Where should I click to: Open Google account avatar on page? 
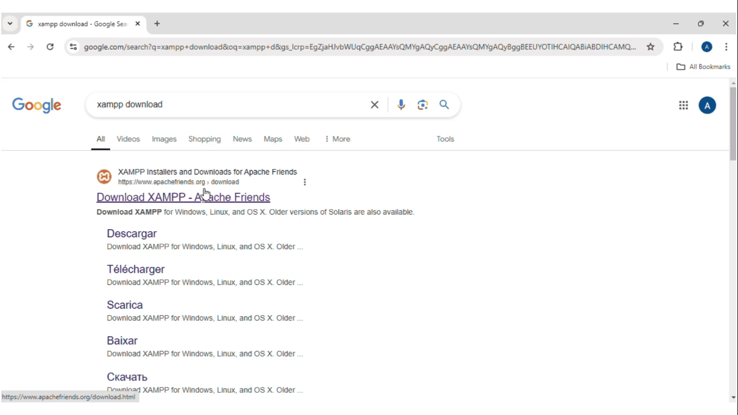point(707,105)
